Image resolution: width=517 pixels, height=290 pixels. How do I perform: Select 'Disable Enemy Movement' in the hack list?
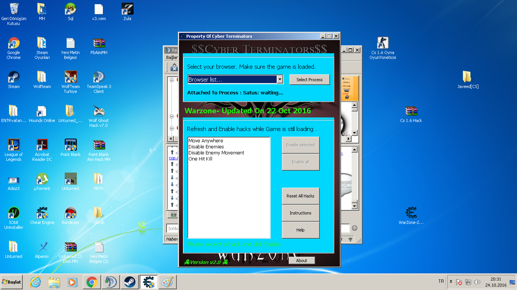pos(216,153)
